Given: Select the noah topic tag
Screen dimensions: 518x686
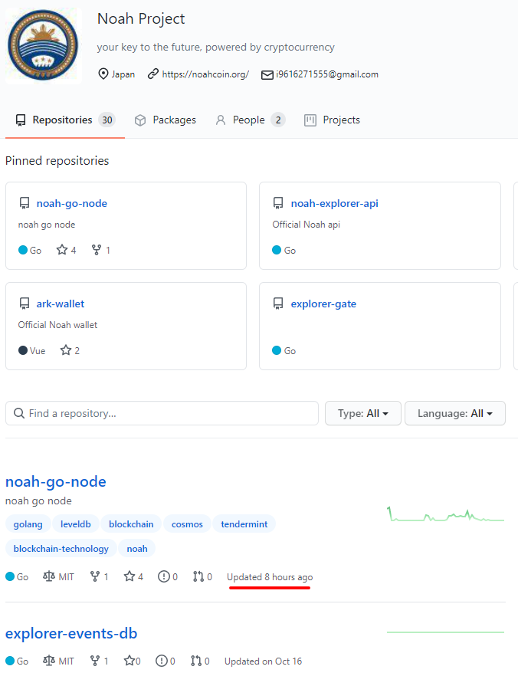Looking at the screenshot, I should (x=137, y=549).
